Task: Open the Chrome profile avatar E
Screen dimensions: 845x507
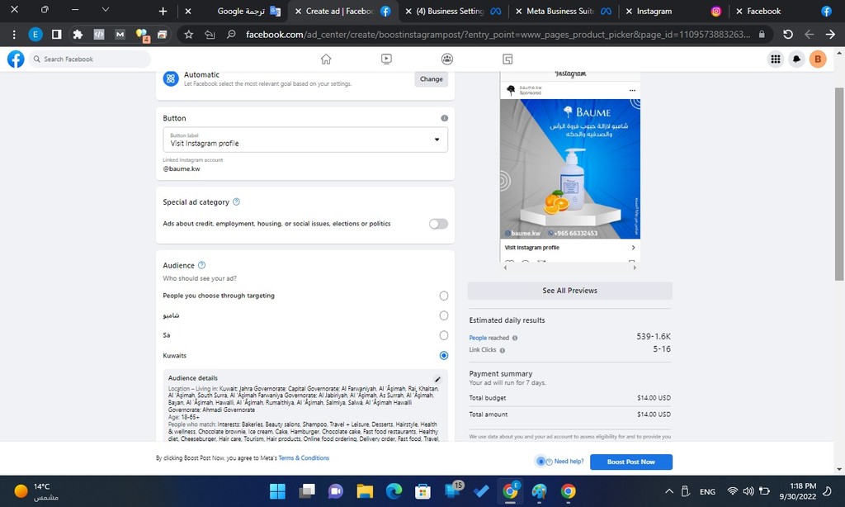Action: point(35,34)
